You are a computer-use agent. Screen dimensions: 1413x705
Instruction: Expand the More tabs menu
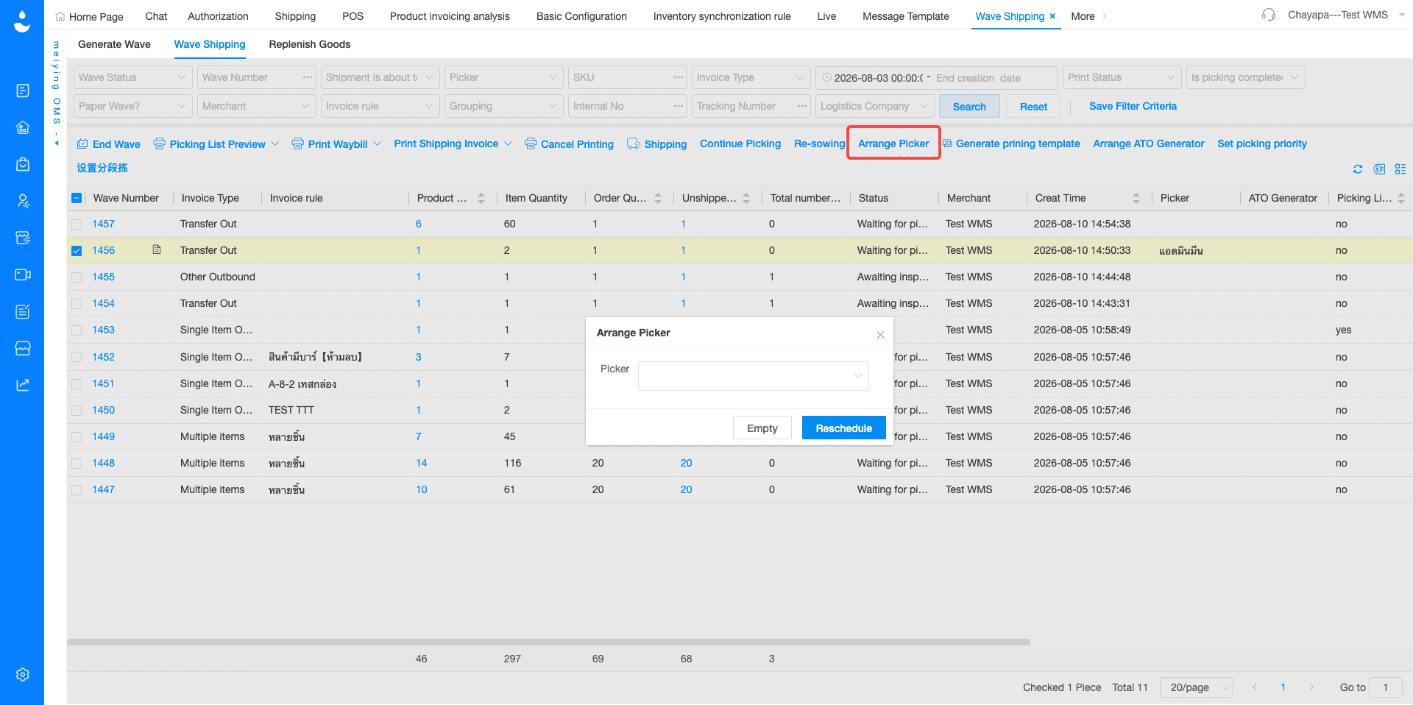click(1088, 16)
